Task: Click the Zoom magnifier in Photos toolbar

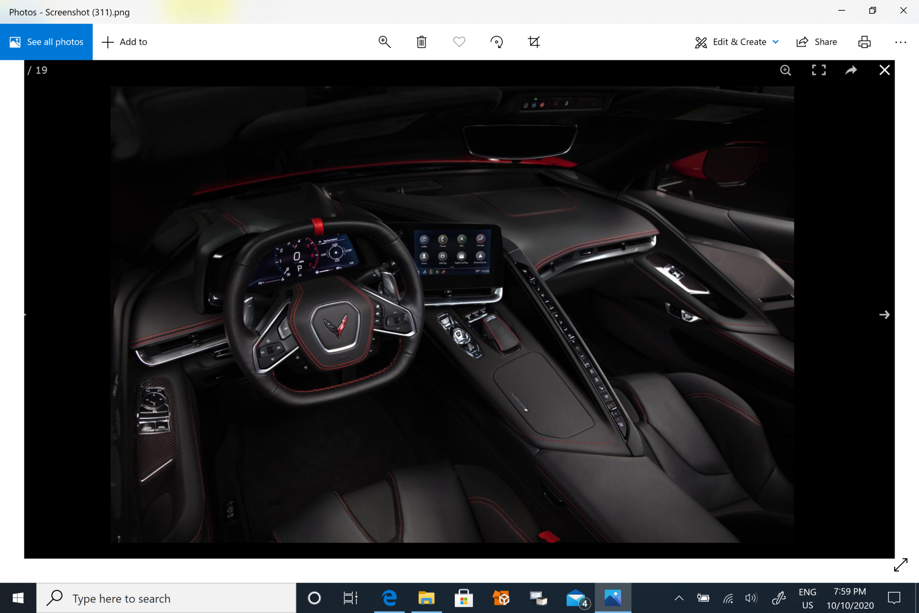Action: pyautogui.click(x=384, y=42)
